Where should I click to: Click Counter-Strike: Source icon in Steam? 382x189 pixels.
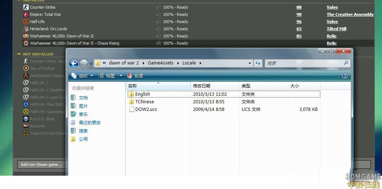tap(26, 61)
